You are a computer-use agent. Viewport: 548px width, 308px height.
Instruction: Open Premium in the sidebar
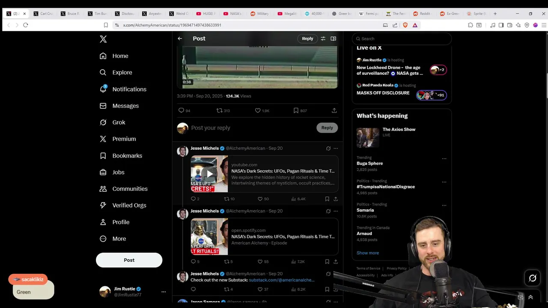tap(118, 139)
